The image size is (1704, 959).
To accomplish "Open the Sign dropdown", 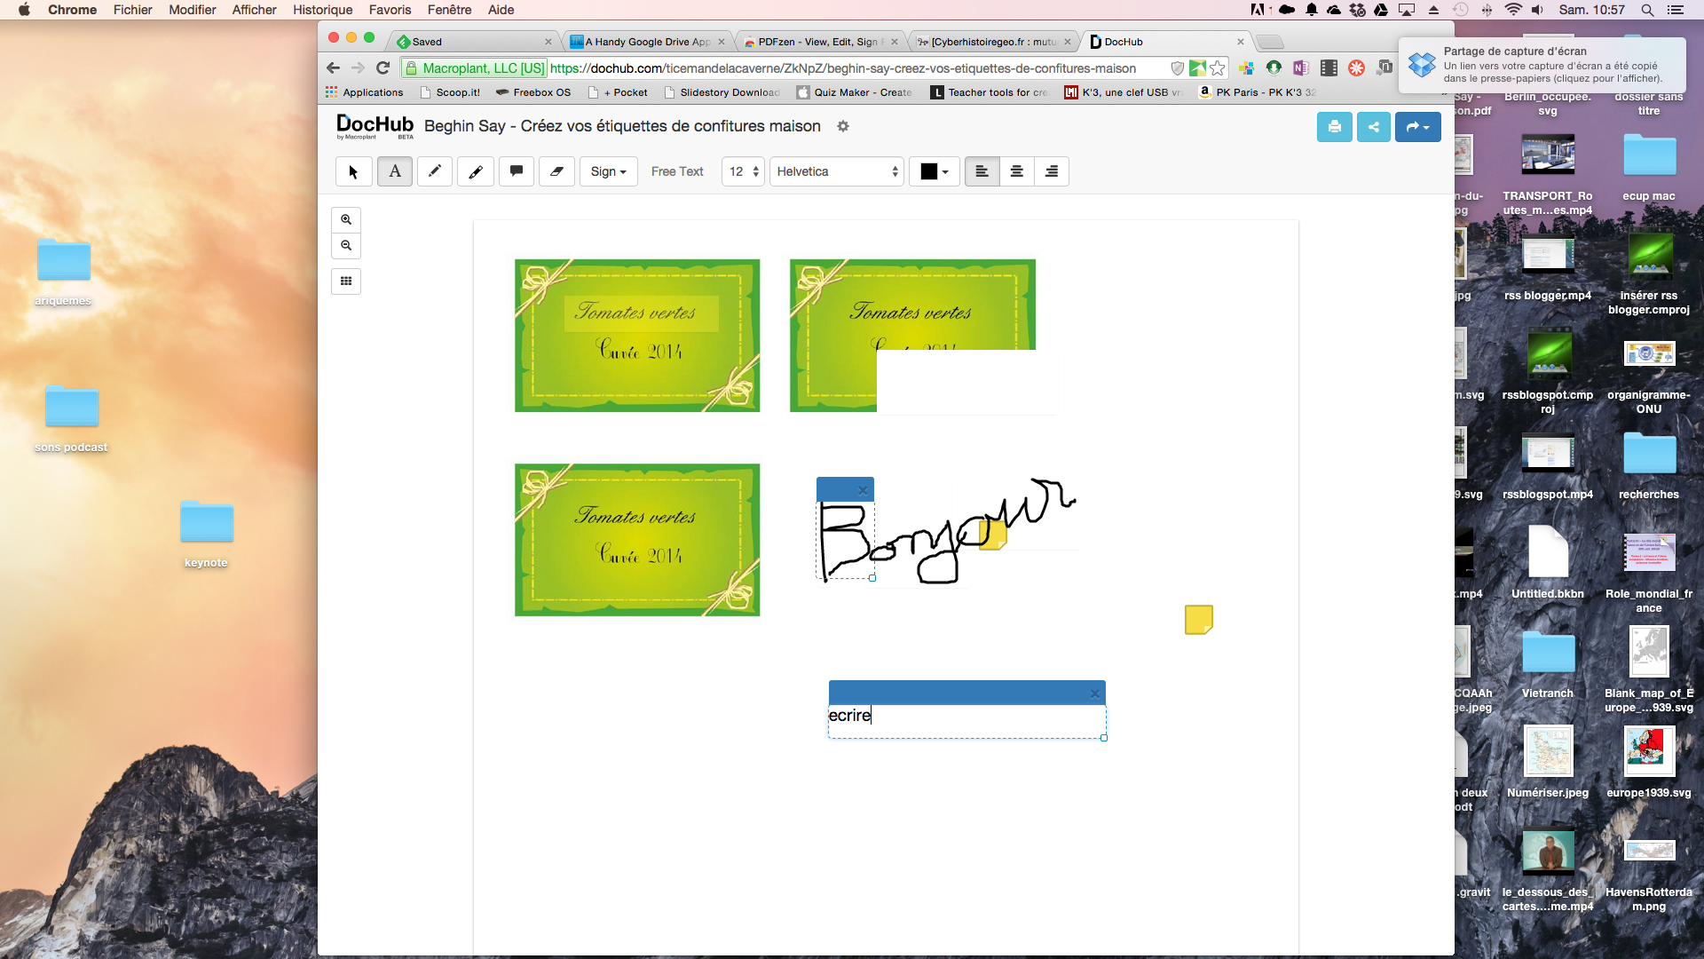I will [x=609, y=171].
